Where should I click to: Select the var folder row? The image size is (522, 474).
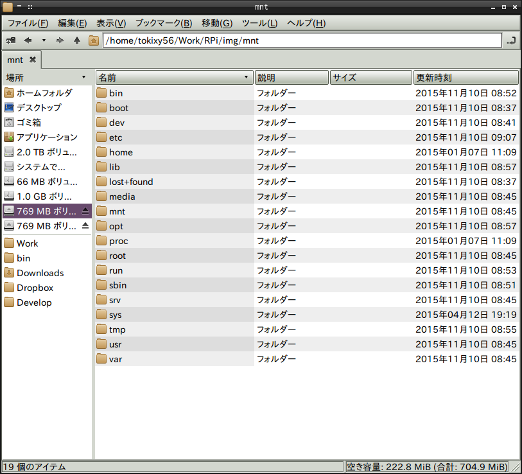(307, 359)
